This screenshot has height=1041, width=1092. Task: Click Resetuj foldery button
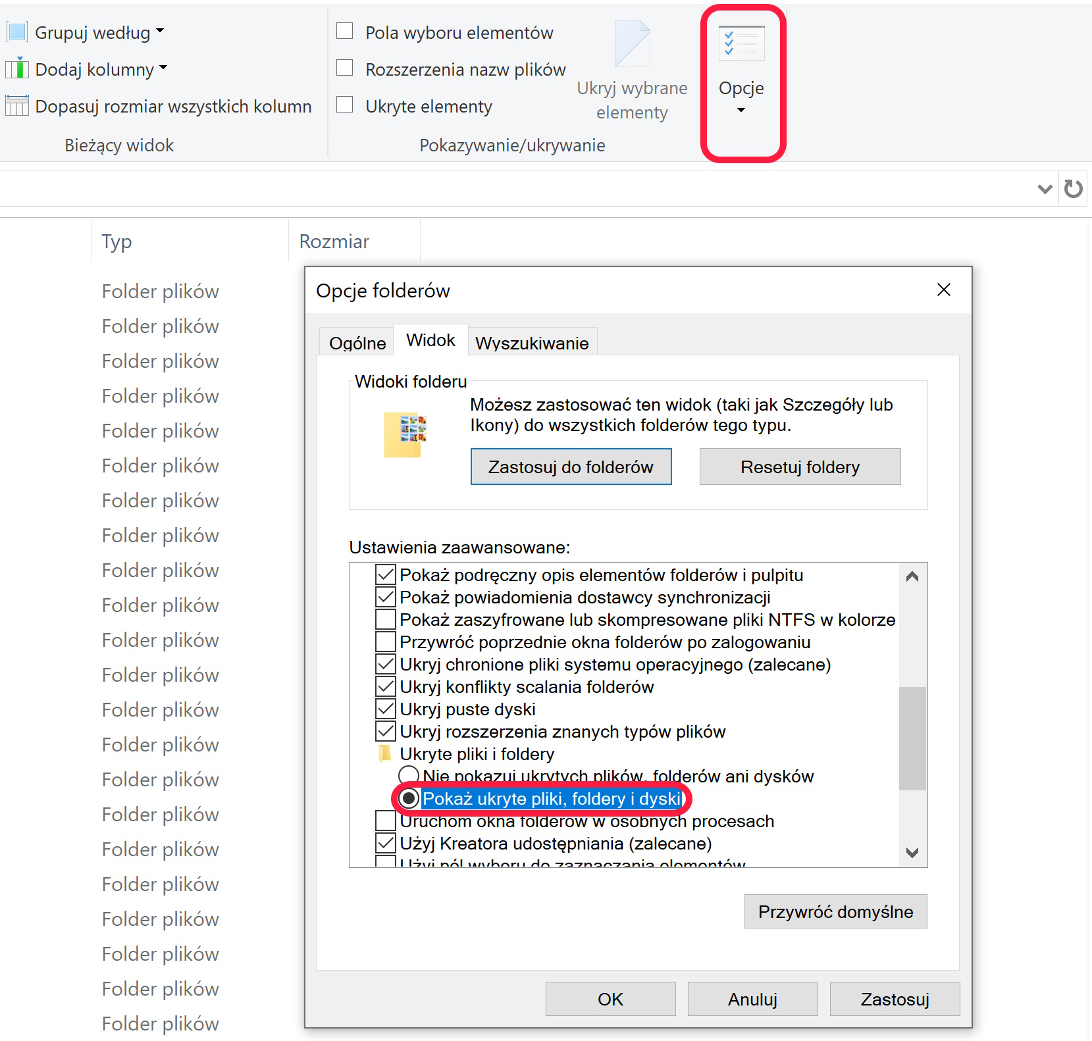click(x=800, y=467)
